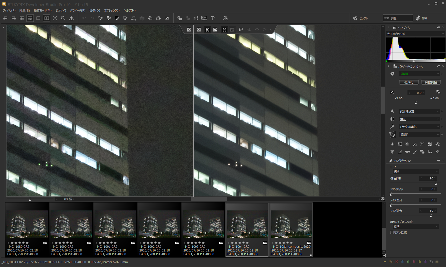Open the ファイル(F) menu
The width and height of the screenshot is (446, 267).
click(x=9, y=11)
